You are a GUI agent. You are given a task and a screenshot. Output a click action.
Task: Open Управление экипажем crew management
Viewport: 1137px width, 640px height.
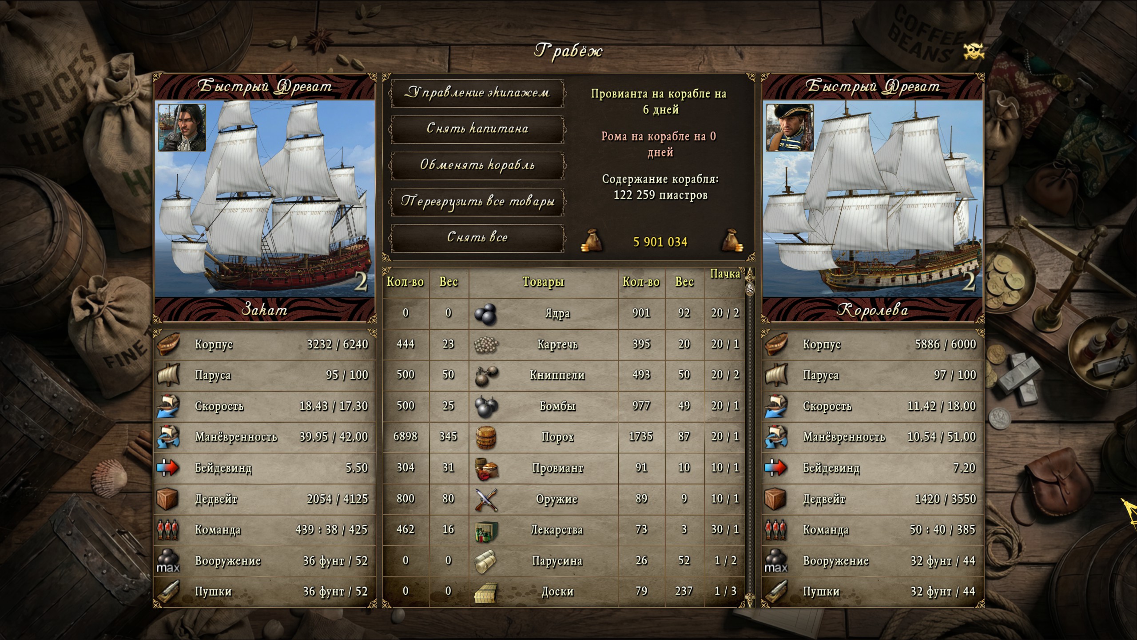click(x=477, y=93)
